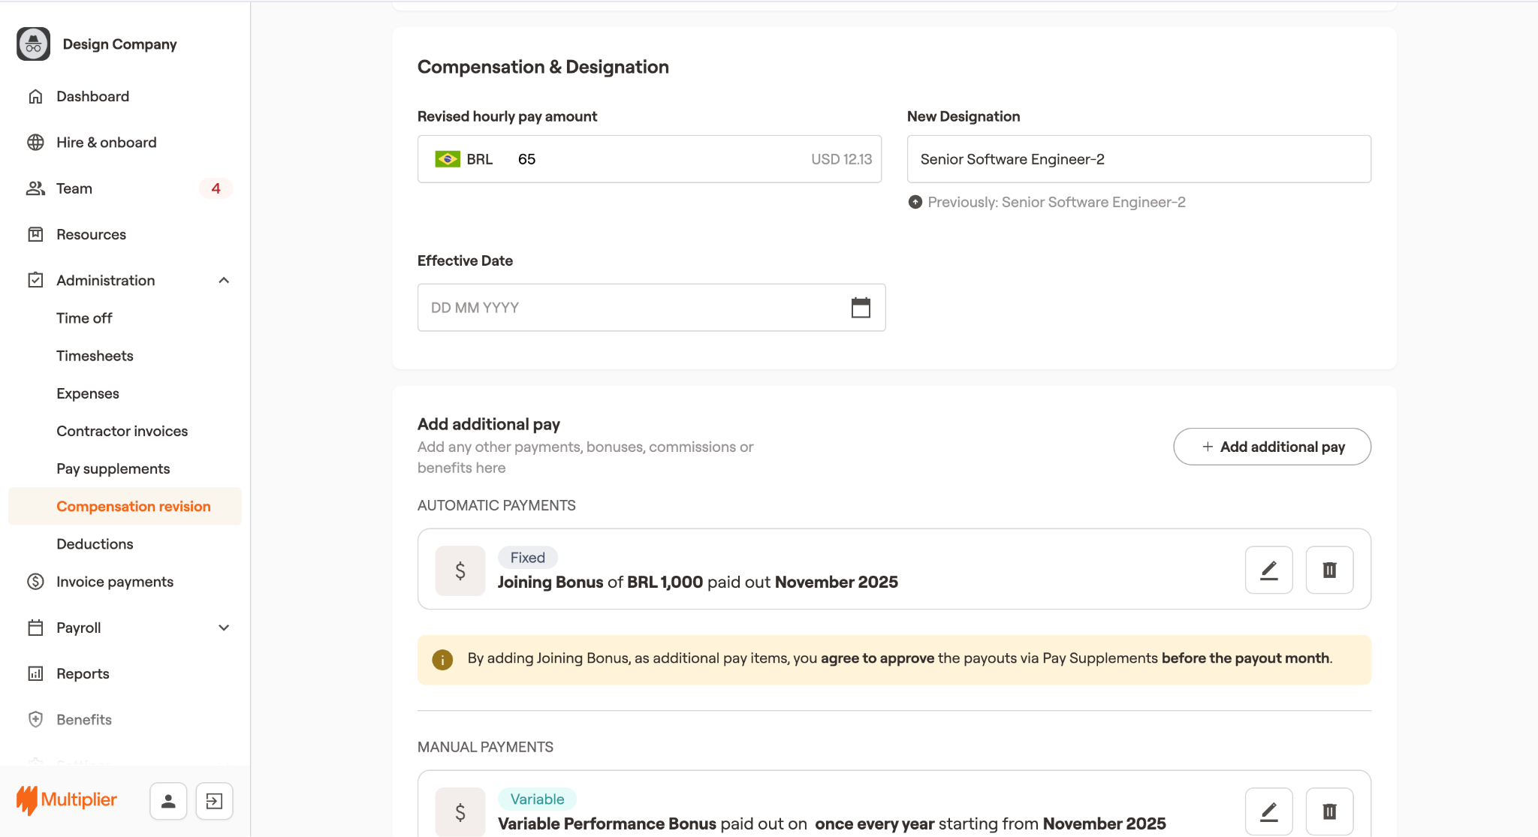The image size is (1538, 837).
Task: Open the Team section with 4 badge
Action: click(74, 188)
